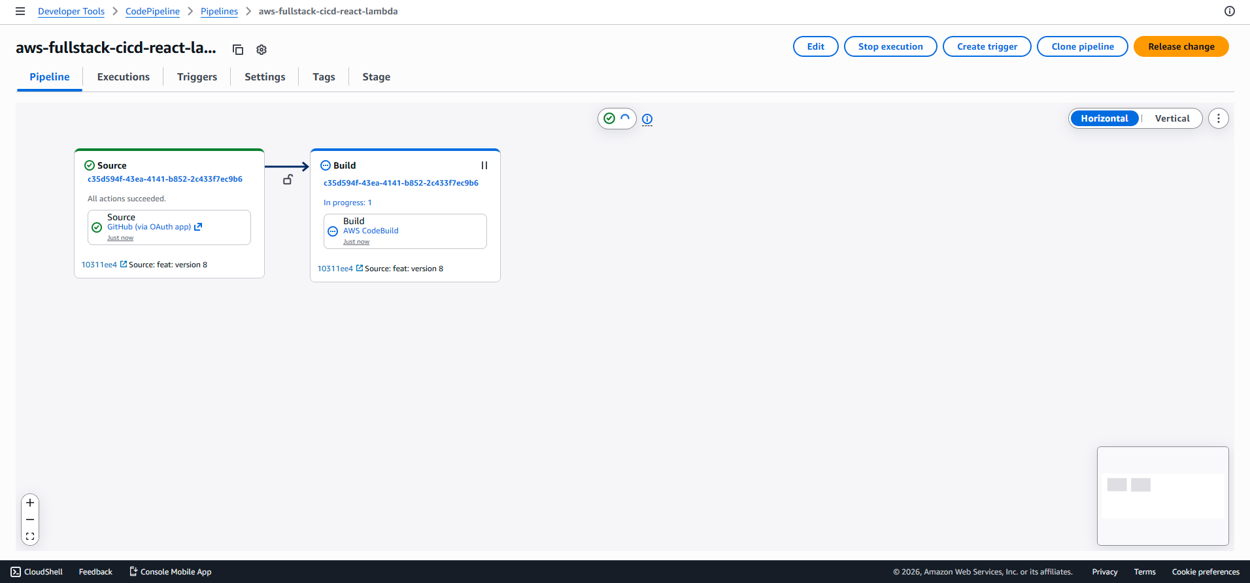The height and width of the screenshot is (583, 1250).
Task: Open Privacy footer link
Action: click(1105, 572)
